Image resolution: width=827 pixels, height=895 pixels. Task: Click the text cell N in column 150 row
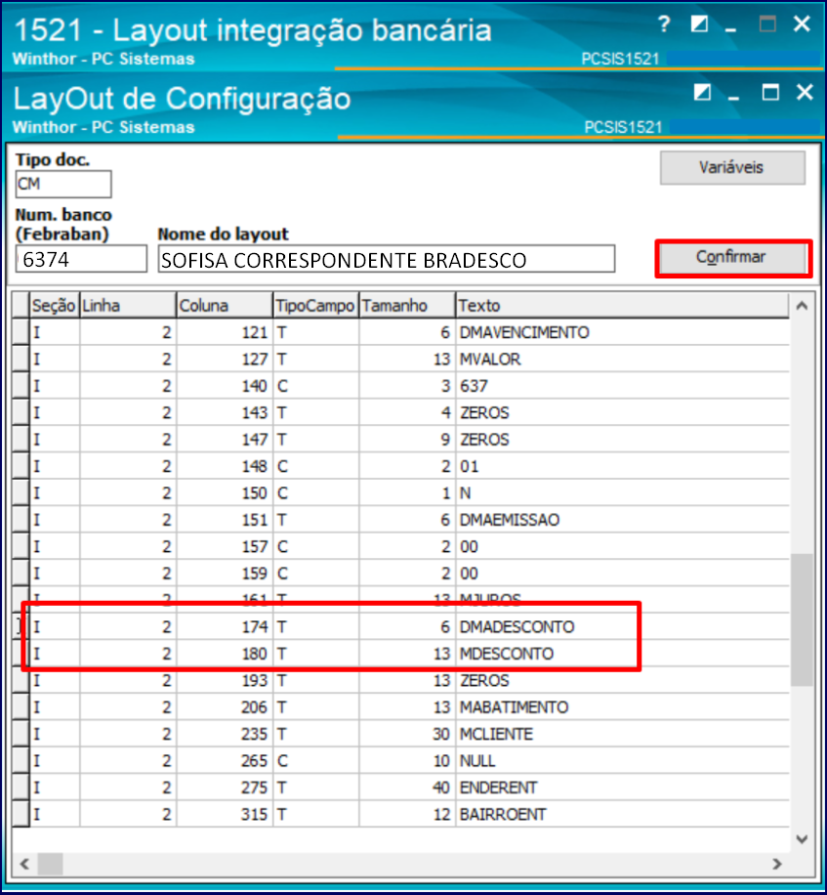[623, 493]
